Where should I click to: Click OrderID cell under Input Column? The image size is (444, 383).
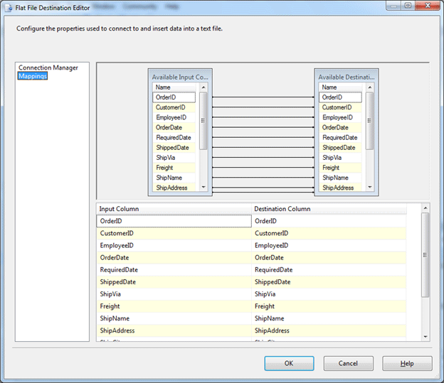pyautogui.click(x=174, y=221)
